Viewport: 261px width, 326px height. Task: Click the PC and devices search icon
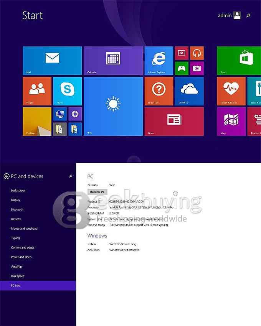click(x=71, y=176)
